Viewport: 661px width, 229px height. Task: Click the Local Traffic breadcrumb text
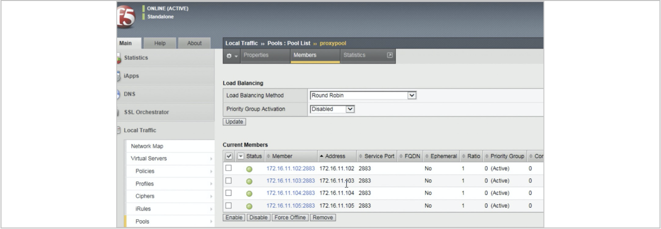(242, 44)
